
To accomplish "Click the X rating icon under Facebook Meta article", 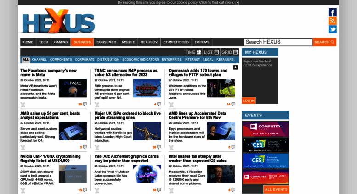I will (23, 105).
